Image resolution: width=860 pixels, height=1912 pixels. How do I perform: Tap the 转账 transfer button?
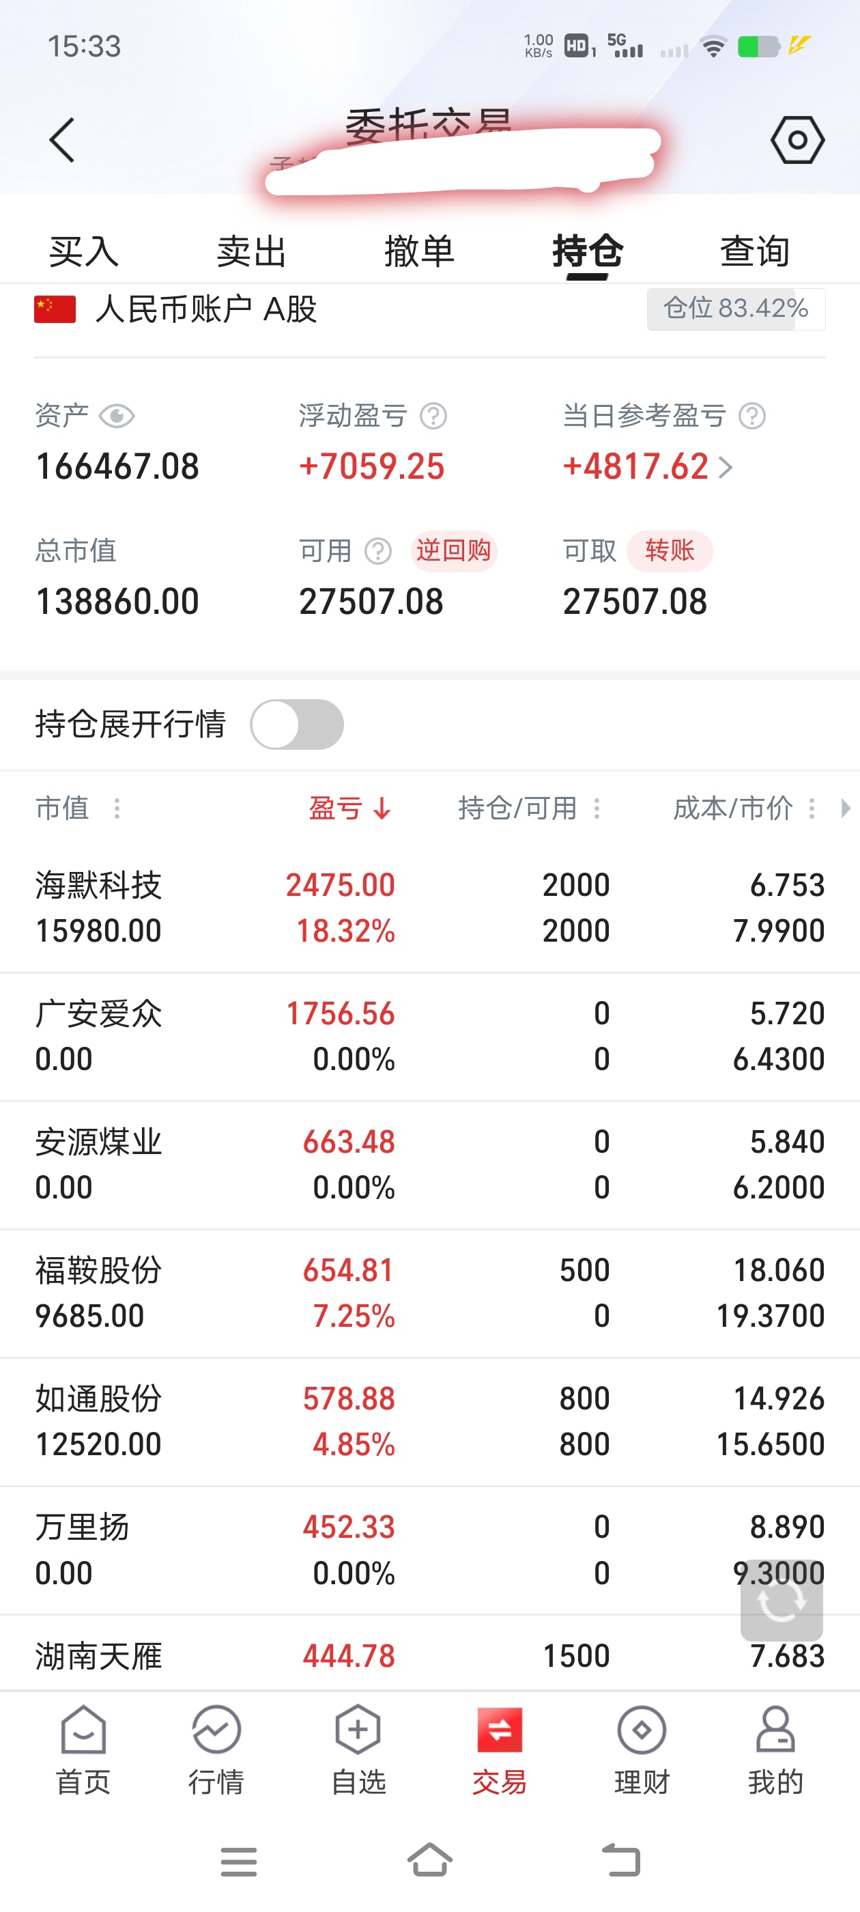[670, 551]
